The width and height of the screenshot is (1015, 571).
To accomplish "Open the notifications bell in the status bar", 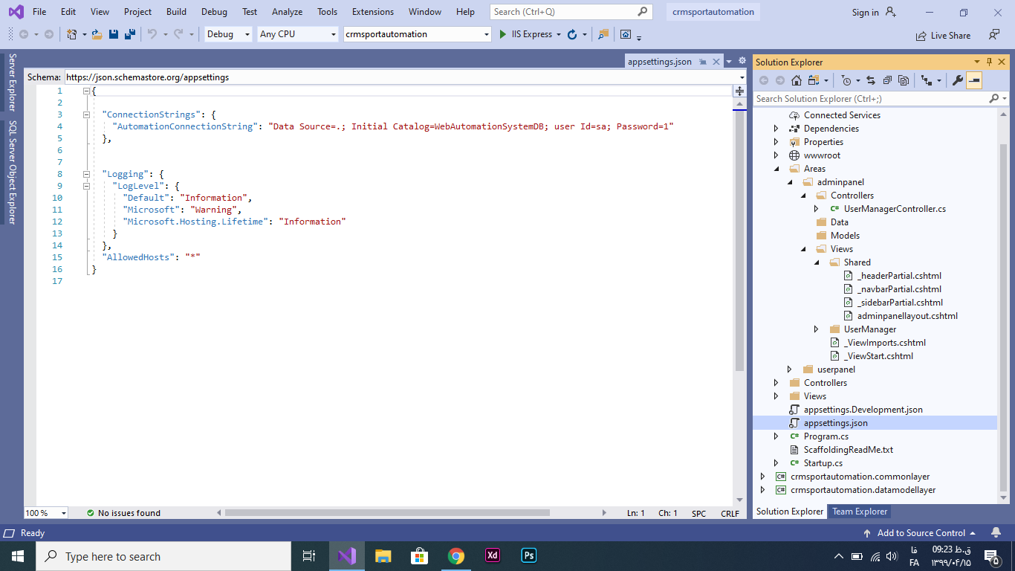I will (x=996, y=532).
